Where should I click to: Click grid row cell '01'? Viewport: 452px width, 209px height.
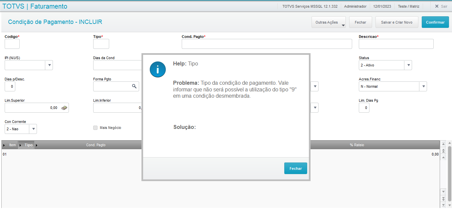tap(5, 155)
